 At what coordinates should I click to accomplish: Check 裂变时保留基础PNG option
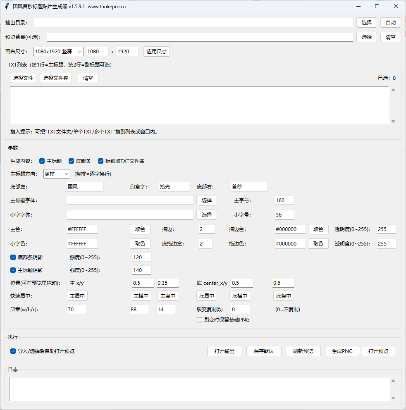tap(200, 319)
